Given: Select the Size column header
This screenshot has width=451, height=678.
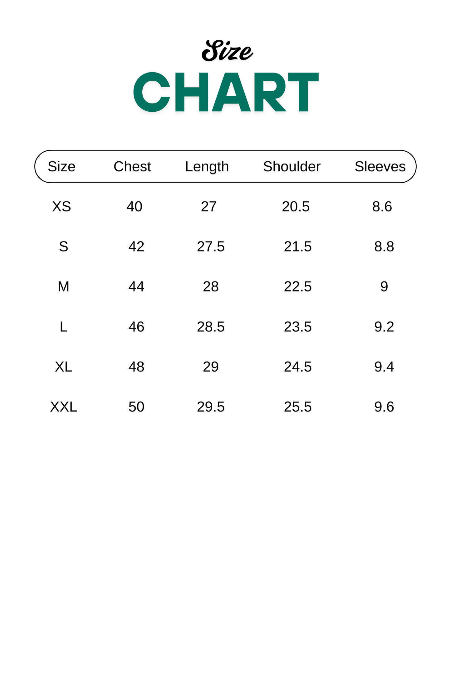Looking at the screenshot, I should click(61, 167).
